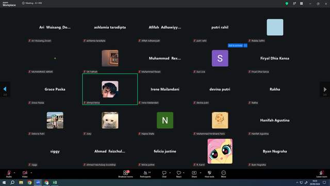
Task: Open Excel from the taskbar
Action: [x=55, y=182]
